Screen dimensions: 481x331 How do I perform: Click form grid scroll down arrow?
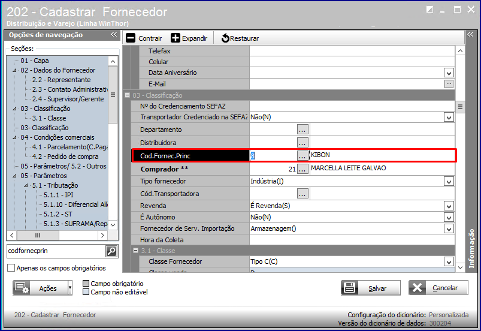click(x=460, y=267)
